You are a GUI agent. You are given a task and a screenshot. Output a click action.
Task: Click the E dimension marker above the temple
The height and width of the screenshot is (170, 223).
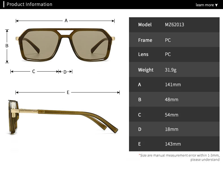tap(68, 92)
